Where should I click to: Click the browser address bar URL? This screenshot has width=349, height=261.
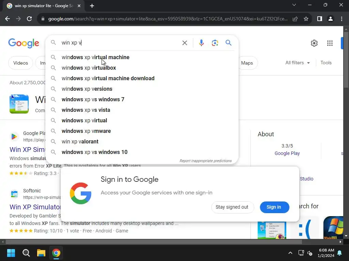coord(168,19)
